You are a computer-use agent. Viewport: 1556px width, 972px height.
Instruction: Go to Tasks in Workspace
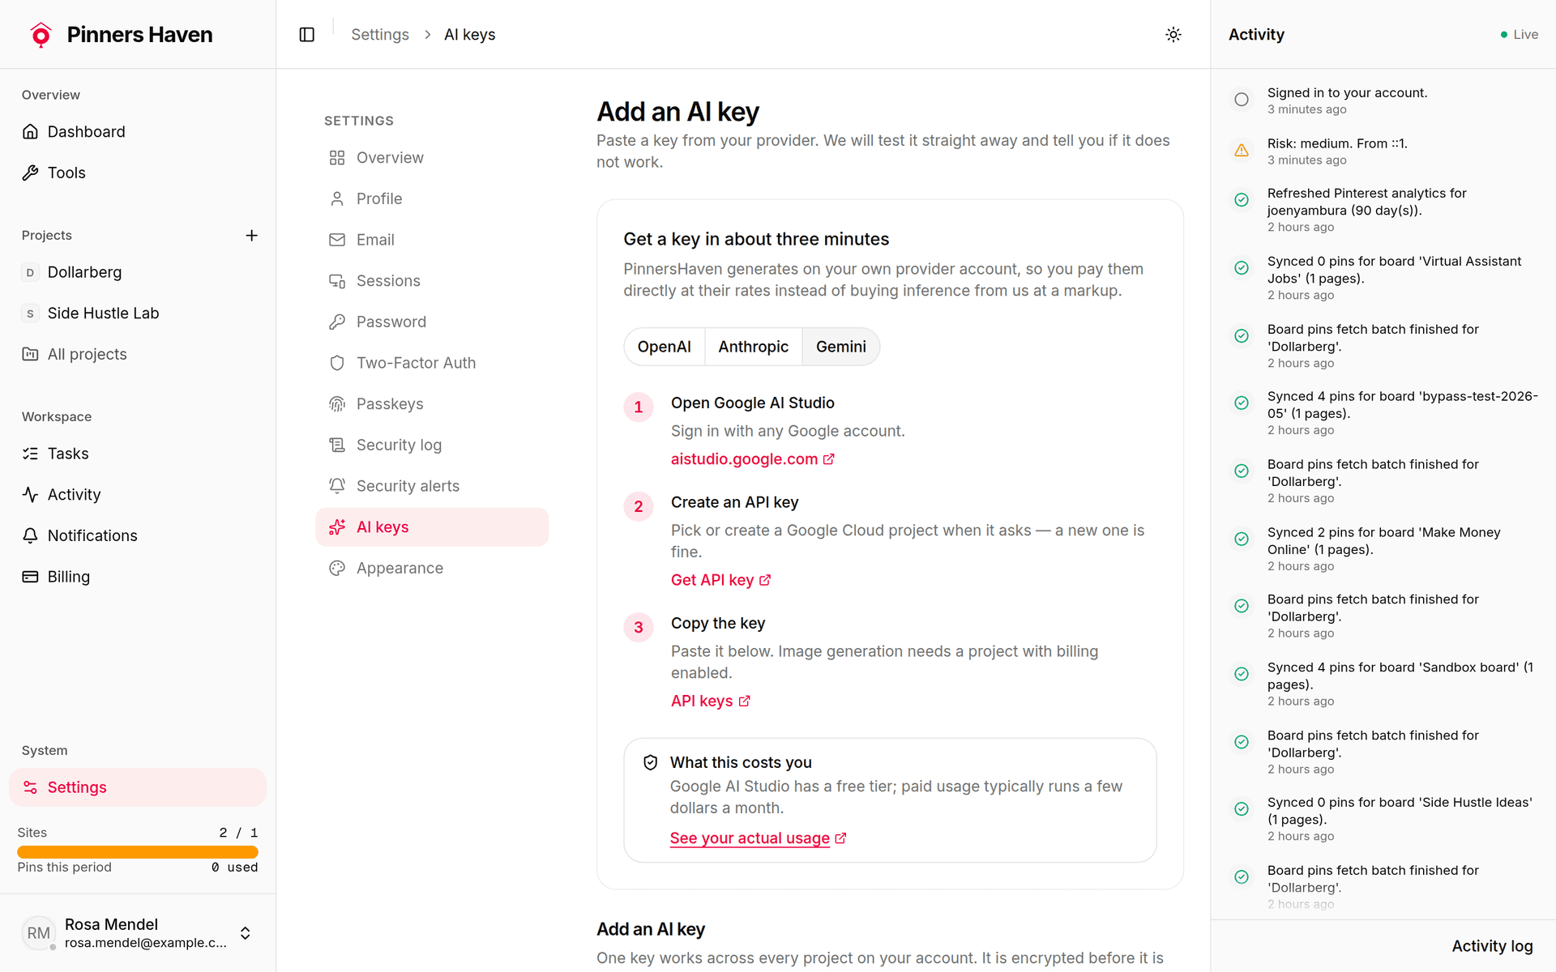click(138, 454)
